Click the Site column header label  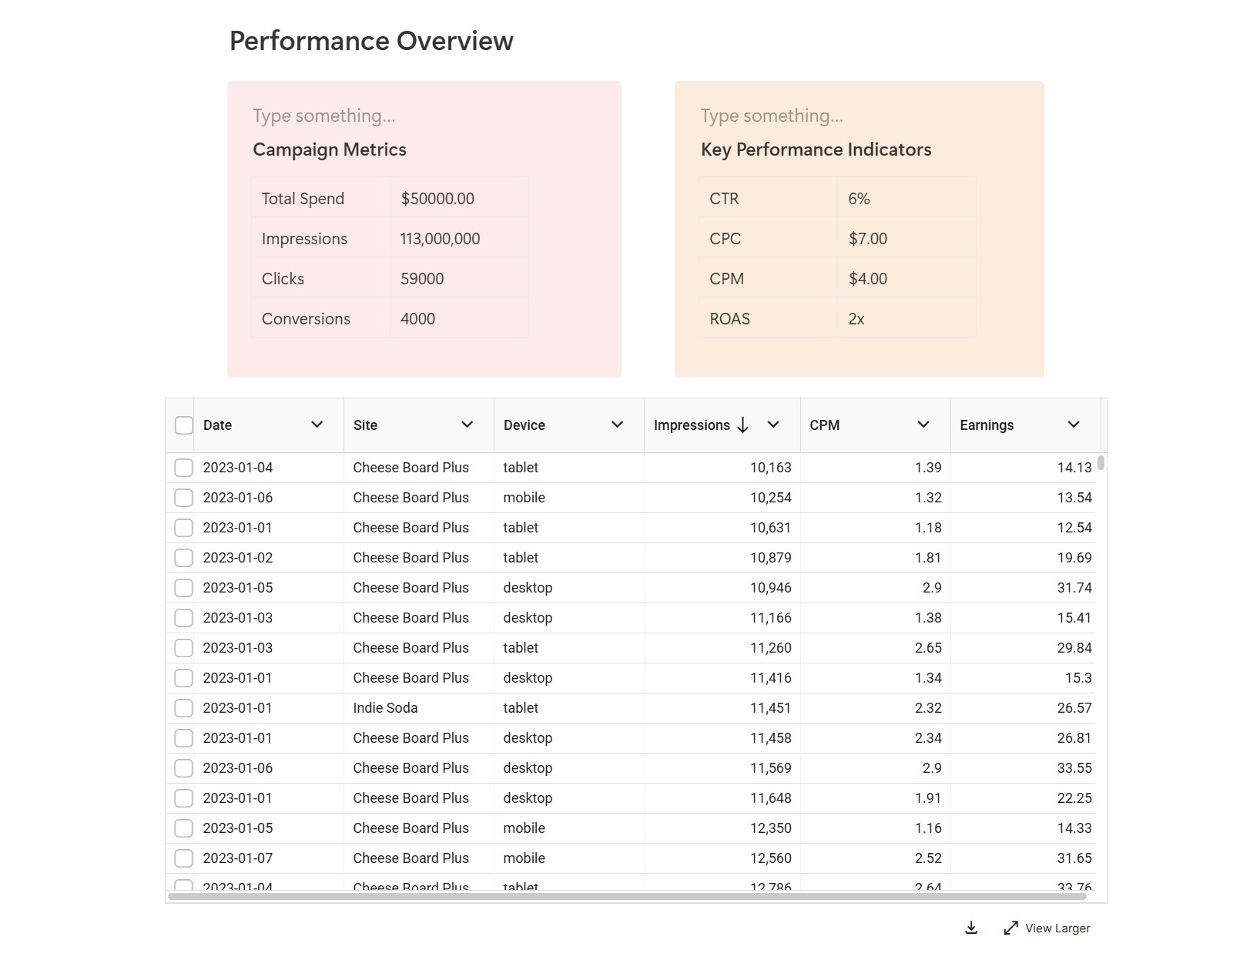(x=365, y=425)
